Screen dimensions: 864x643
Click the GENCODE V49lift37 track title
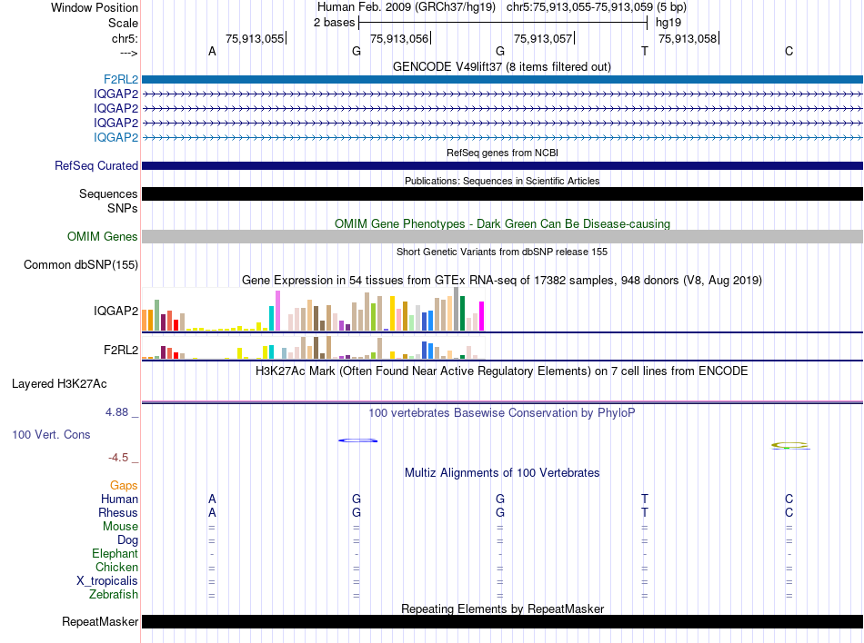pos(502,67)
